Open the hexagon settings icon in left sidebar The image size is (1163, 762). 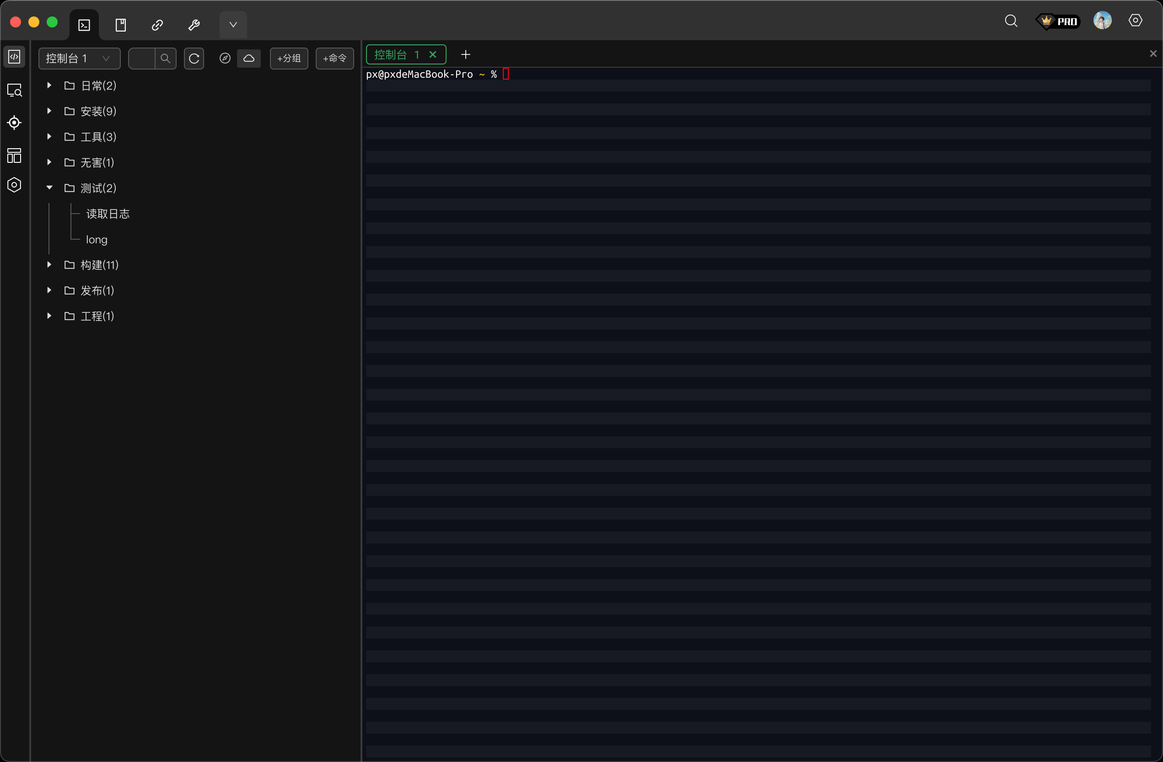(14, 185)
